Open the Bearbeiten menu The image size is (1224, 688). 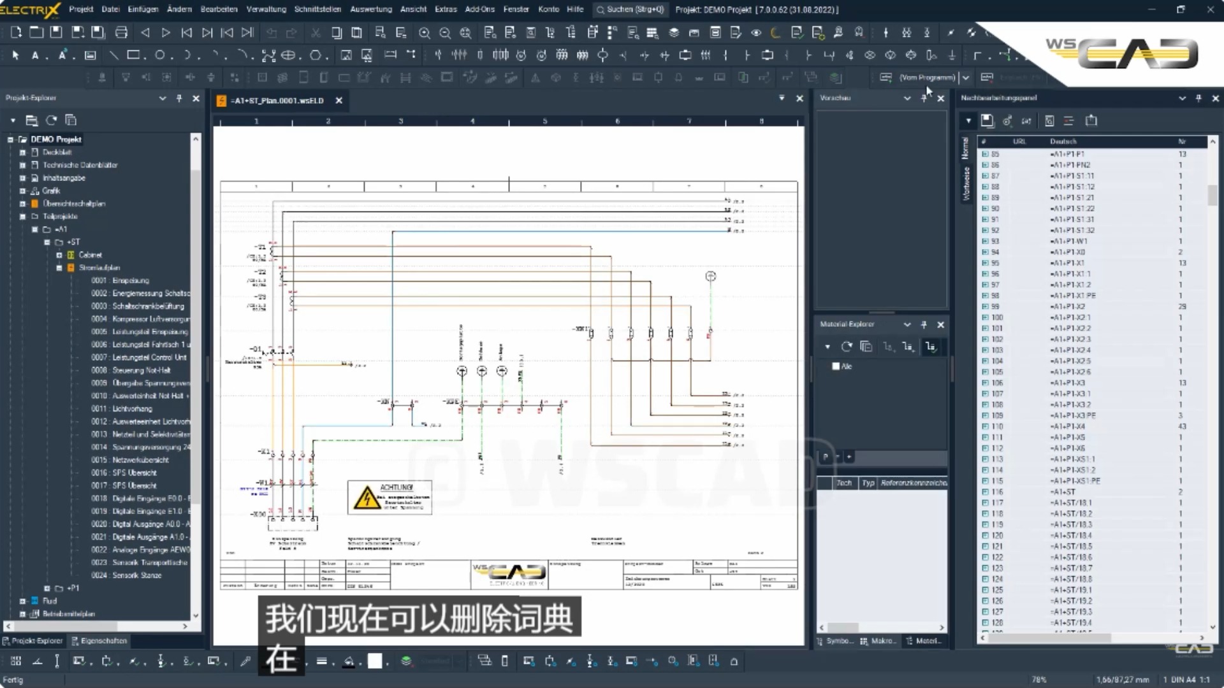[219, 9]
